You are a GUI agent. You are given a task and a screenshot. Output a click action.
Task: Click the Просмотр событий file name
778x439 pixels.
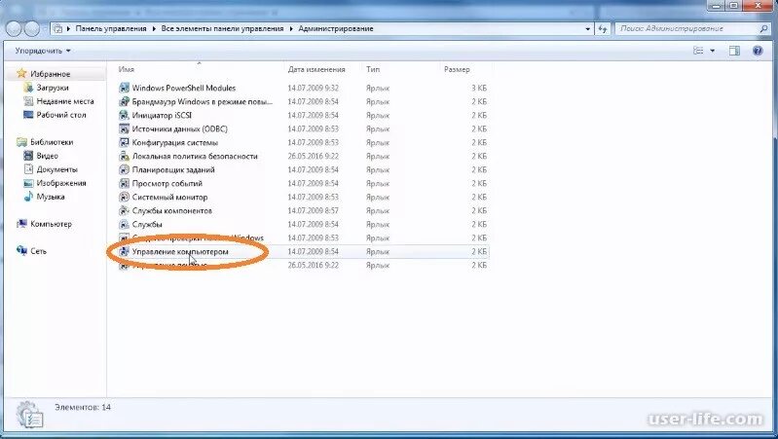(167, 184)
